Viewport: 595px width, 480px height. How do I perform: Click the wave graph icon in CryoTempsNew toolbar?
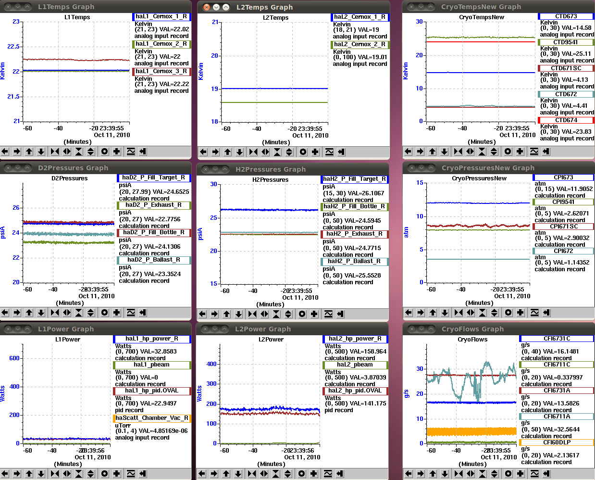(x=534, y=152)
